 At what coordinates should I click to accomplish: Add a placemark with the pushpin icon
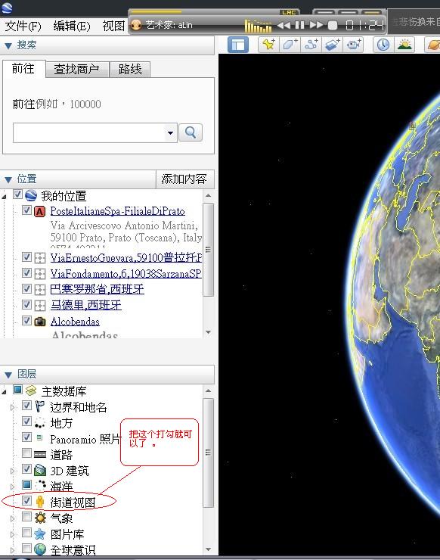[x=268, y=45]
